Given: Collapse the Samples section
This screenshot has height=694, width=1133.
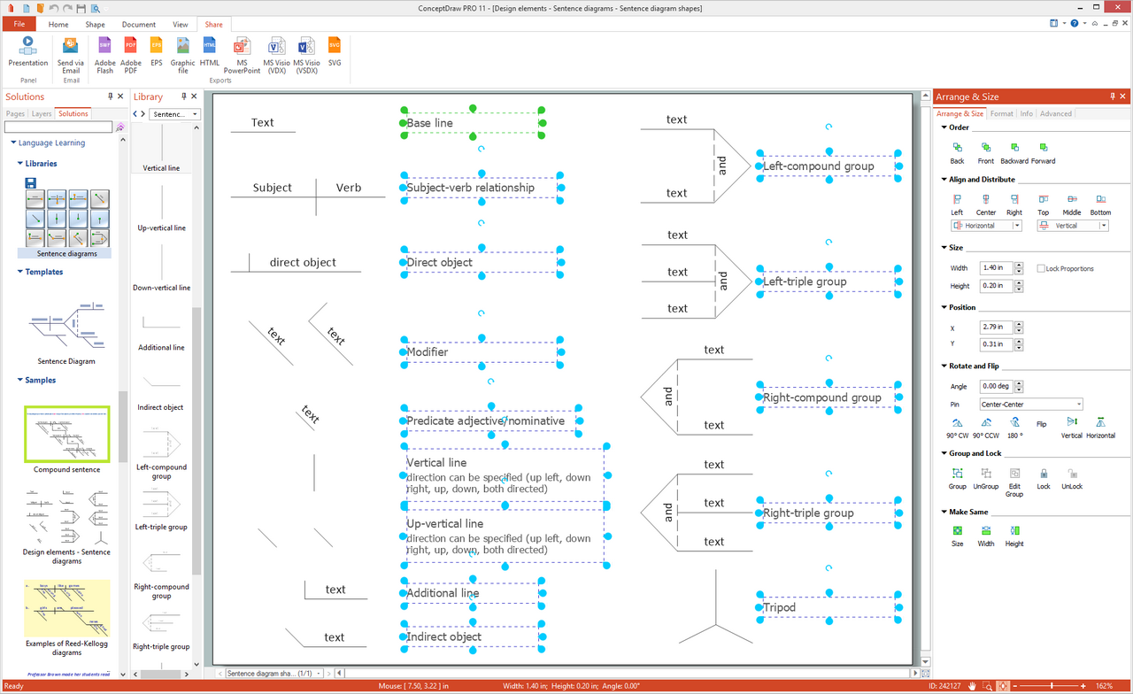Looking at the screenshot, I should click(20, 380).
